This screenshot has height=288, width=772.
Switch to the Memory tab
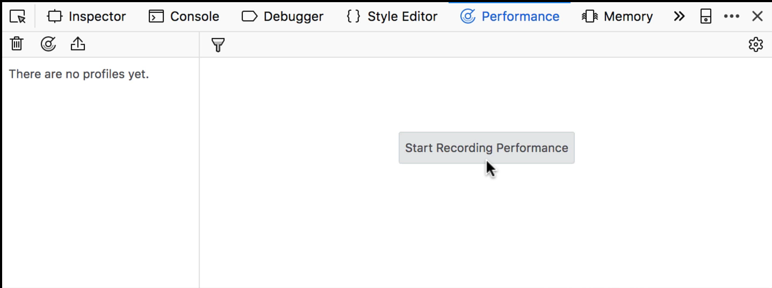(x=617, y=17)
